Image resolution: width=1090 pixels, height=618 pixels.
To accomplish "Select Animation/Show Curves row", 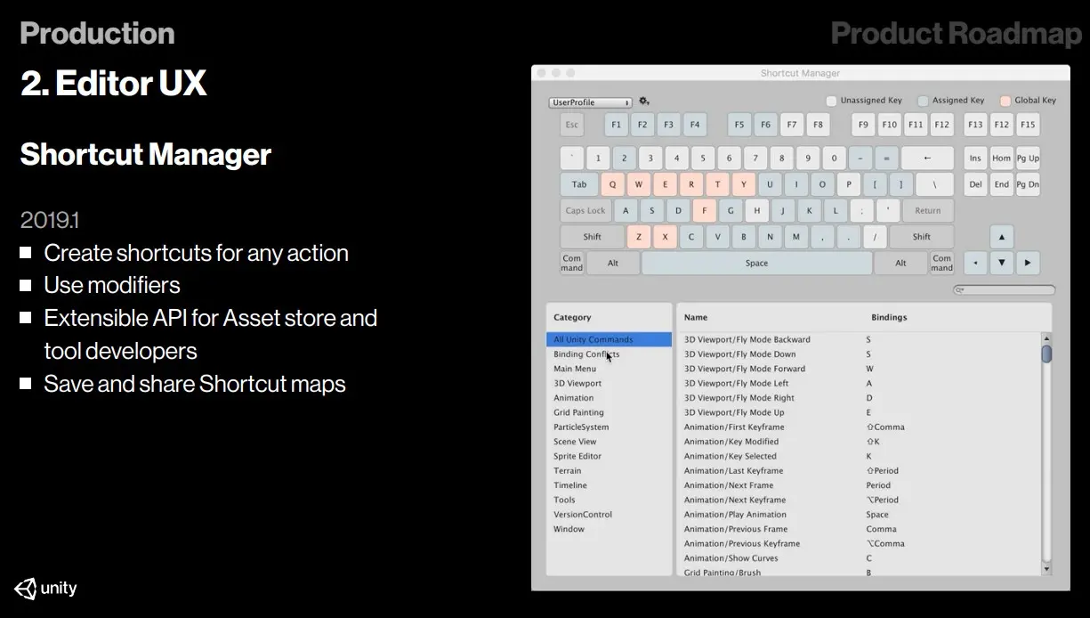I will [x=859, y=558].
